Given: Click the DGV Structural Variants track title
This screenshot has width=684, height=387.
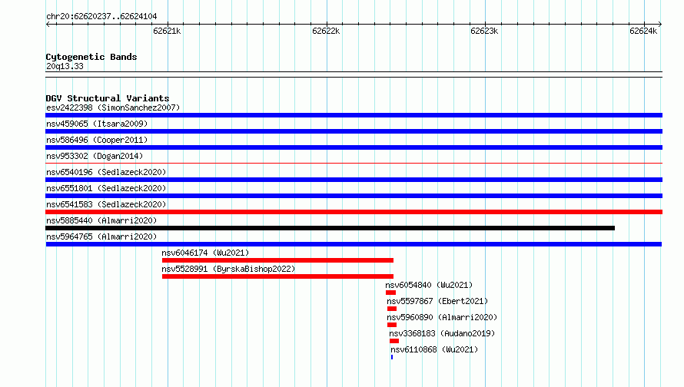Looking at the screenshot, I should 108,98.
